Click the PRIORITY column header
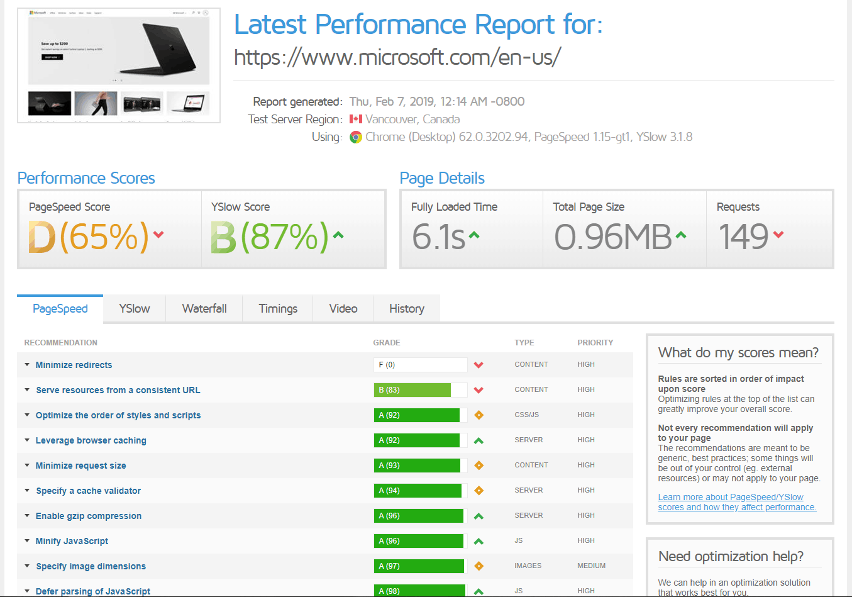Viewport: 852px width, 597px height. [595, 343]
